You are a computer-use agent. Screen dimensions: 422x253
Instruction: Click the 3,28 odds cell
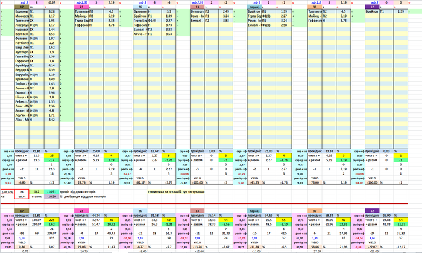[x=51, y=11]
